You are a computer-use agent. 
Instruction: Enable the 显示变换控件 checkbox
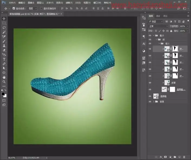[41, 8]
